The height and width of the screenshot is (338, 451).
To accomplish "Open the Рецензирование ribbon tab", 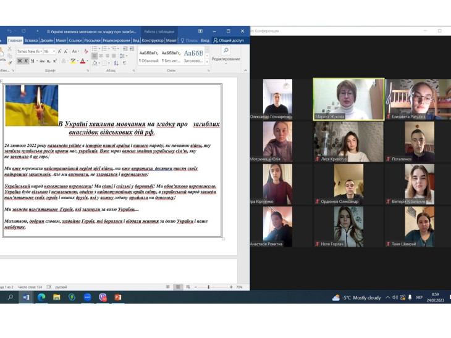I will pyautogui.click(x=116, y=41).
